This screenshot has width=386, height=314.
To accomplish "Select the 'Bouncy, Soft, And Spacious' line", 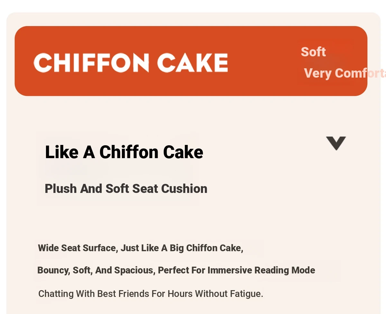I will 176,270.
